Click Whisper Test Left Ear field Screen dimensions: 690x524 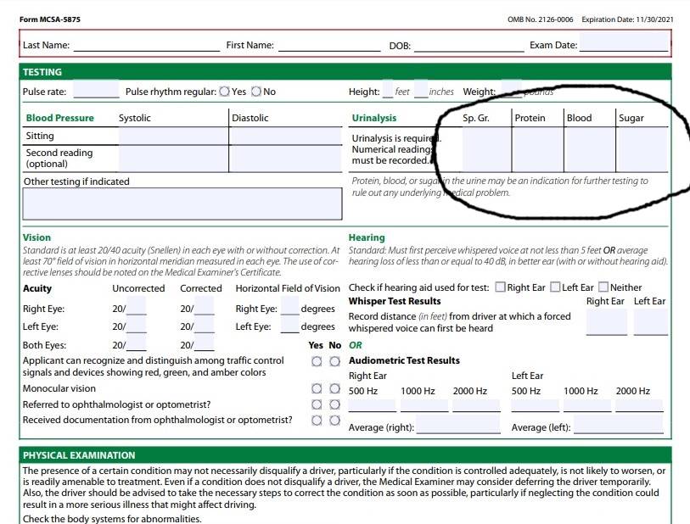(651, 322)
